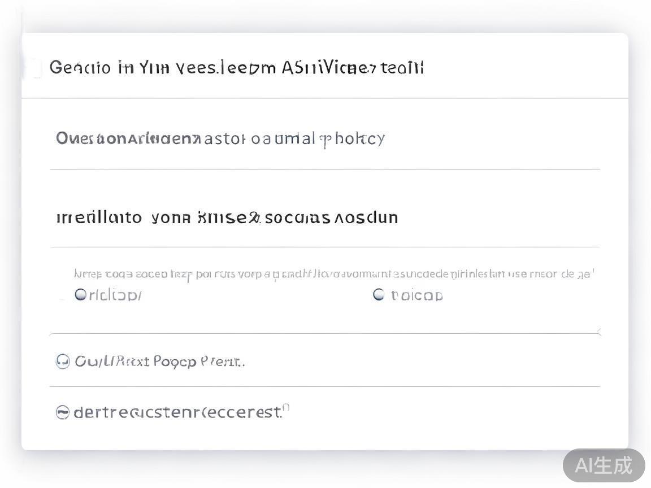Click the round icon before "dertrequcstenrkeccerest"
This screenshot has height=488, width=651.
point(63,413)
